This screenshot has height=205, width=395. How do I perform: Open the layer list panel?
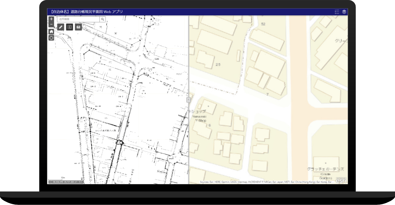coord(344,12)
